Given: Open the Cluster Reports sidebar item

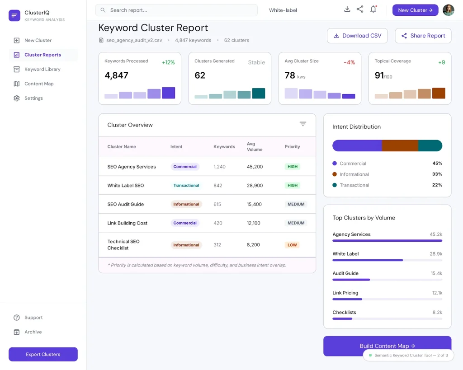Looking at the screenshot, I should click(x=43, y=55).
